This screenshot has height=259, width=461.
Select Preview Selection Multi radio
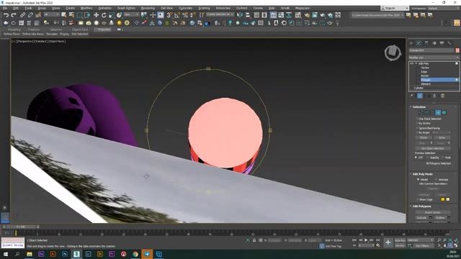(x=443, y=158)
